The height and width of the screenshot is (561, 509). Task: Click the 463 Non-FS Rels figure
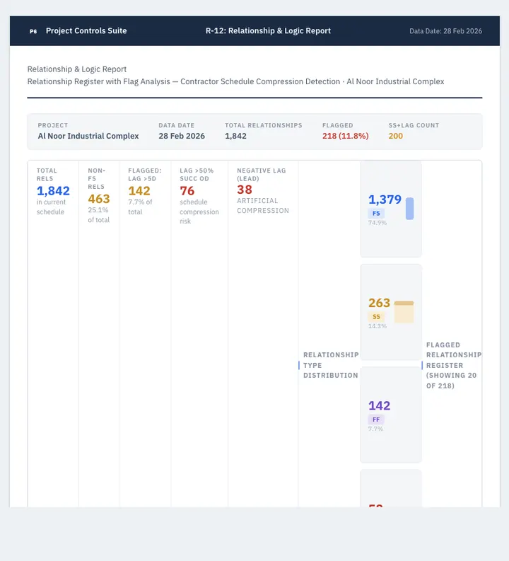pos(99,199)
